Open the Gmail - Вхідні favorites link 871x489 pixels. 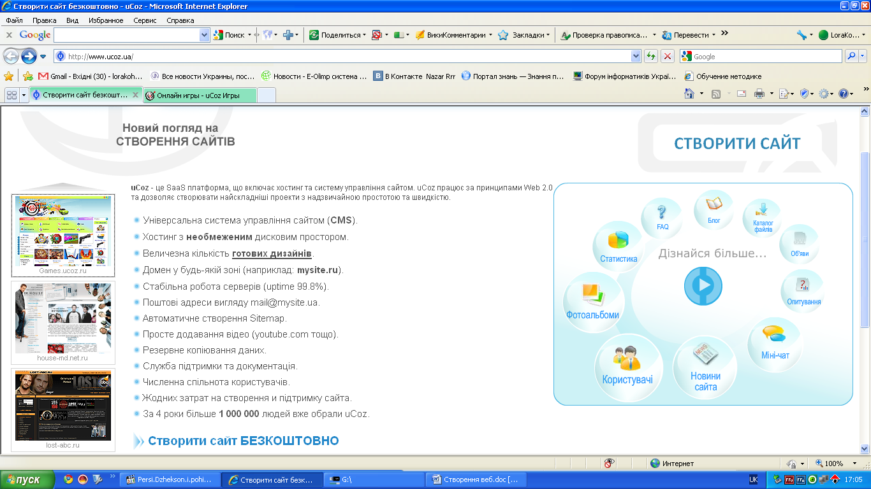tap(90, 76)
